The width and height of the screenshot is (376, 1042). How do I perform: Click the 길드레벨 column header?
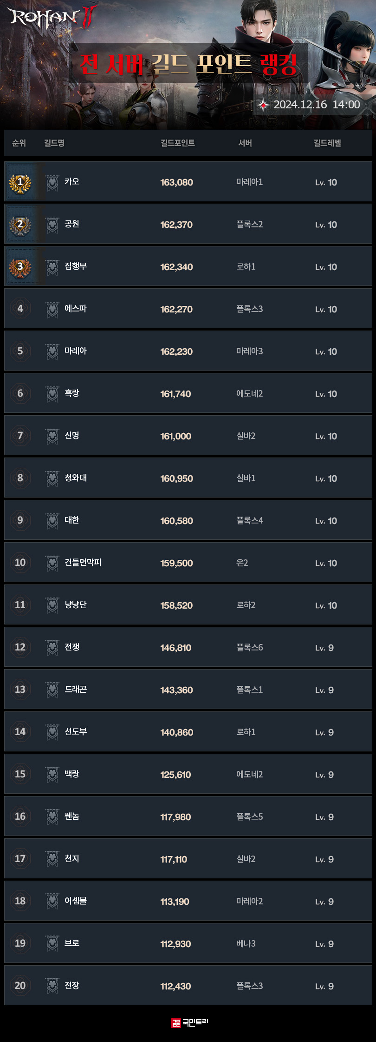[327, 143]
